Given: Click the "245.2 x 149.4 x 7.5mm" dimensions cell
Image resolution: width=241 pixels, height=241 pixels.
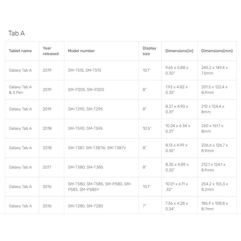Looking at the screenshot, I should point(214,70).
